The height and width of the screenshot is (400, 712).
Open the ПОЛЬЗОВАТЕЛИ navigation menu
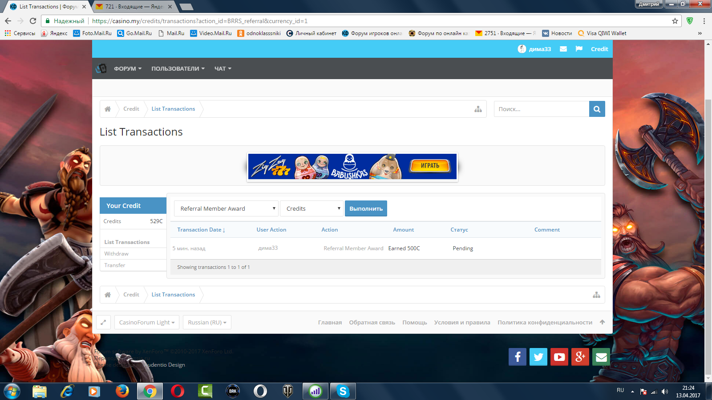[178, 68]
